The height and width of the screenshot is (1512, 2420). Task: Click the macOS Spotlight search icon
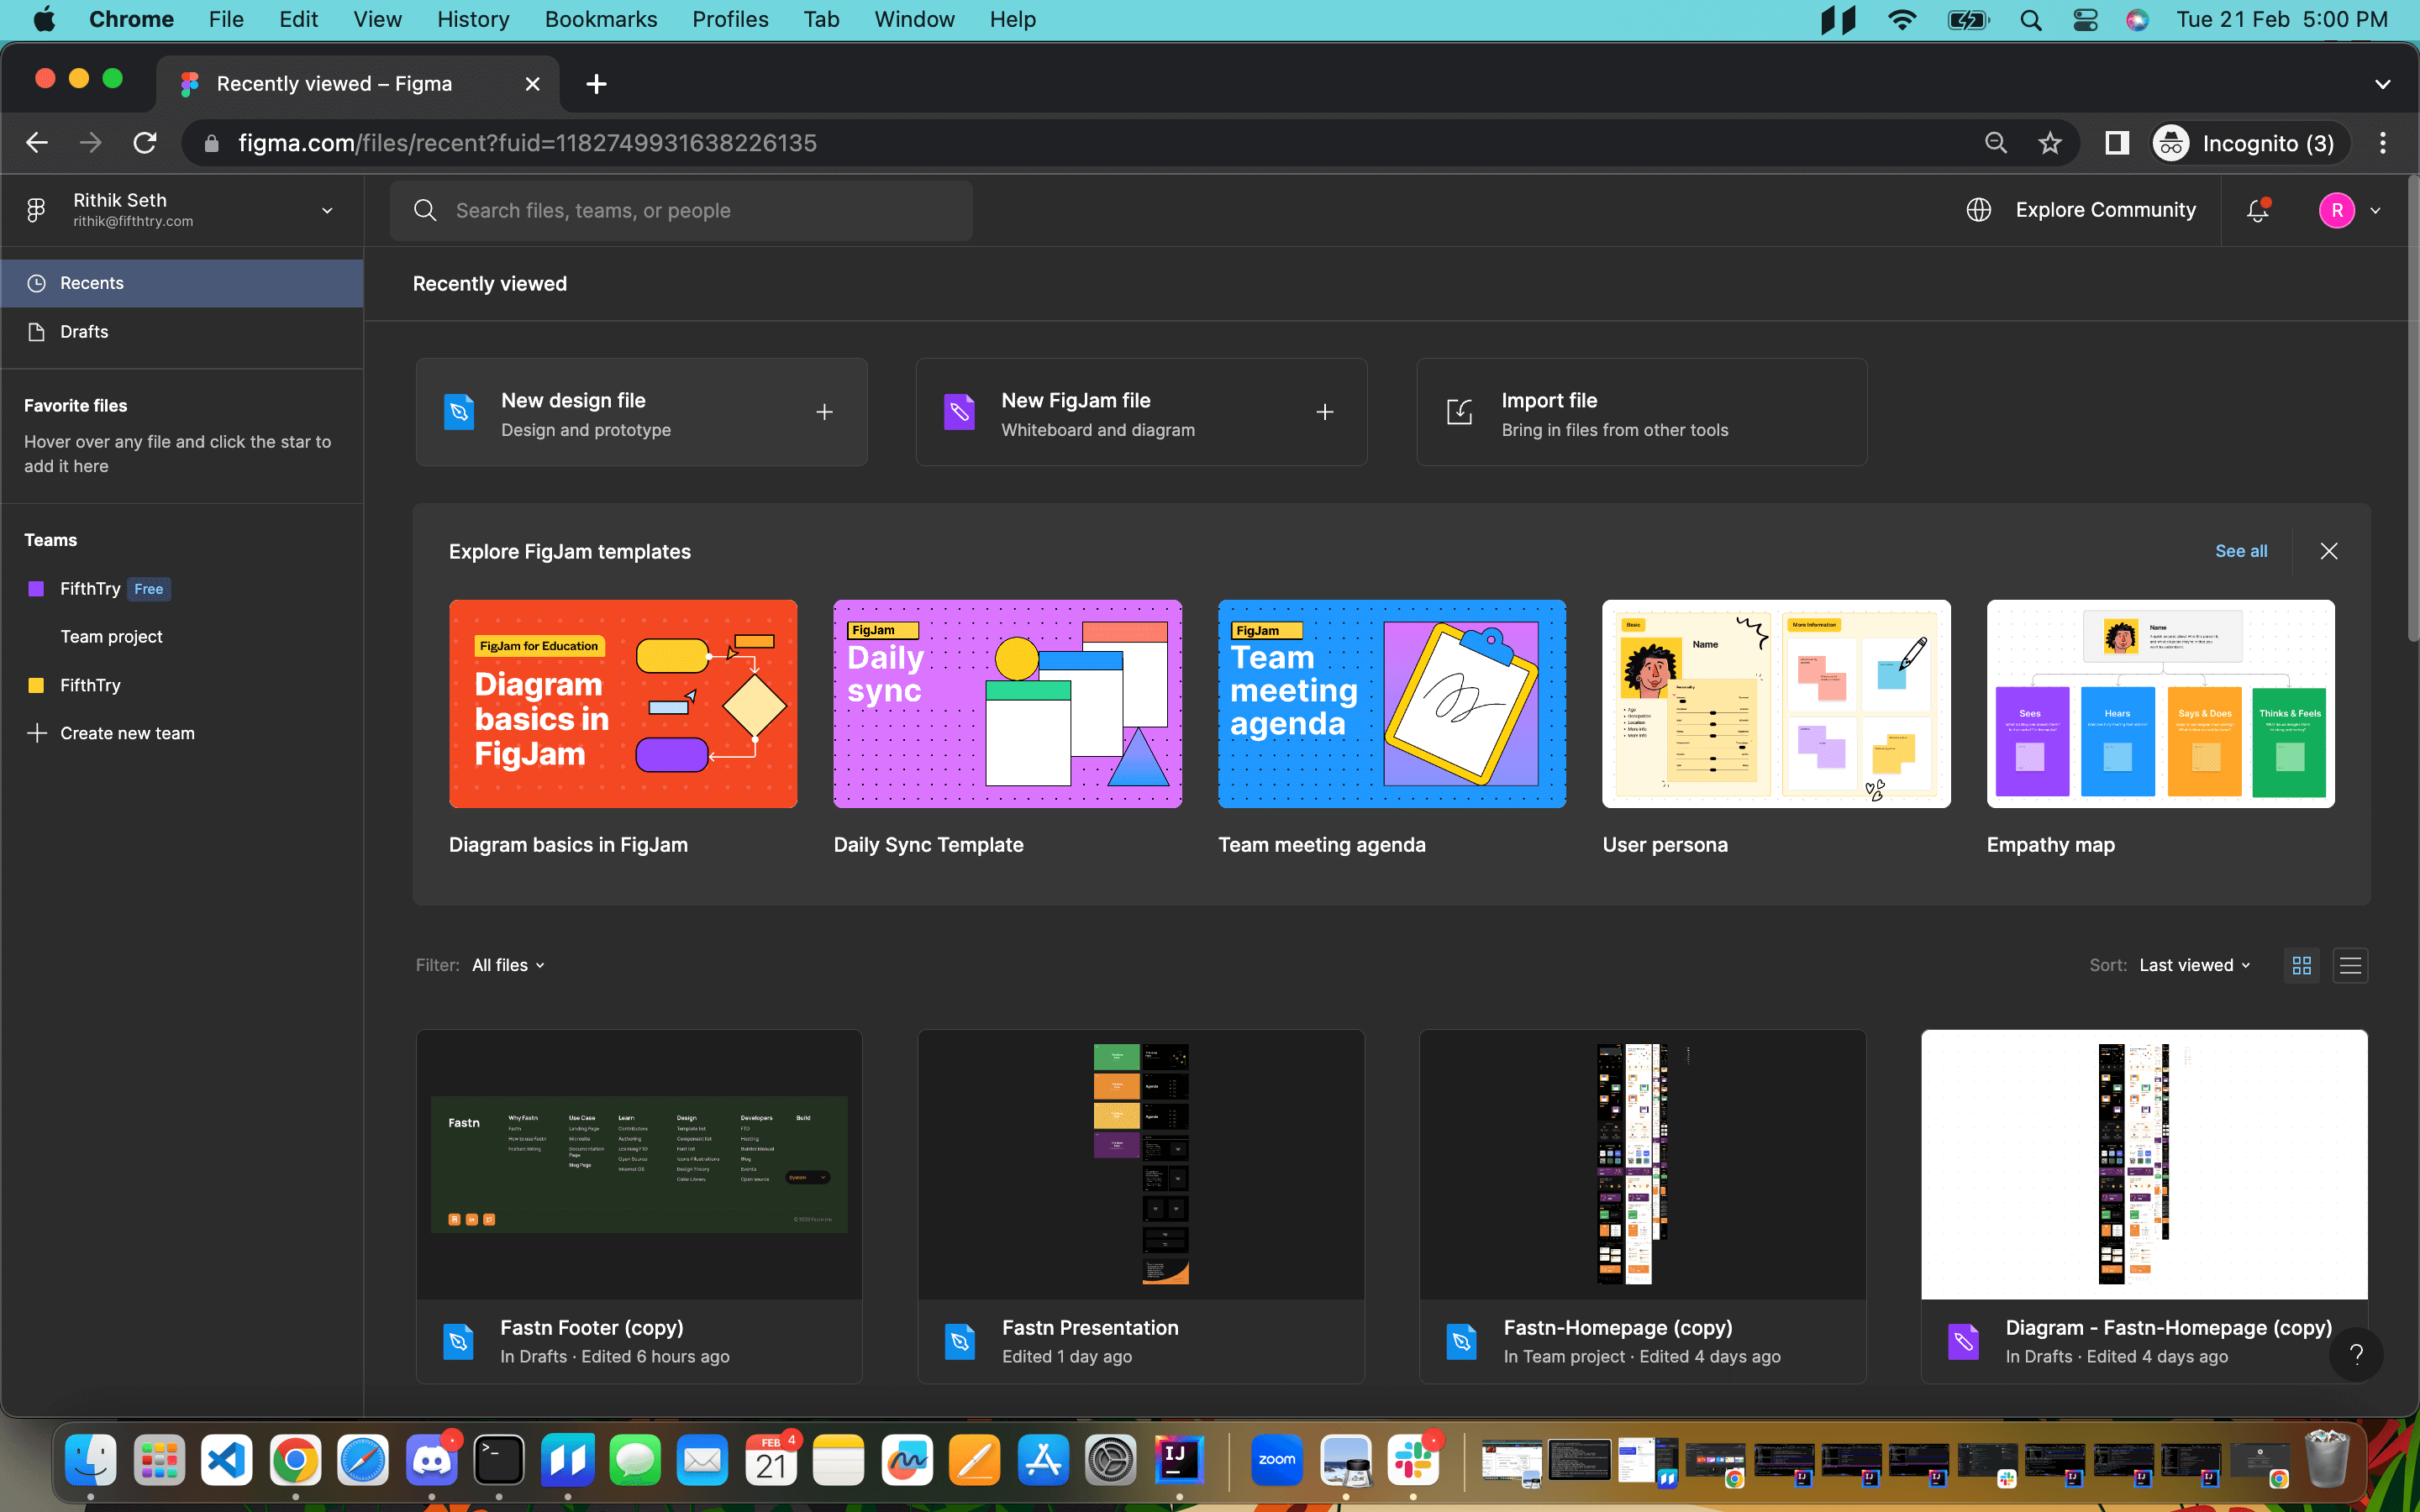click(x=2030, y=20)
